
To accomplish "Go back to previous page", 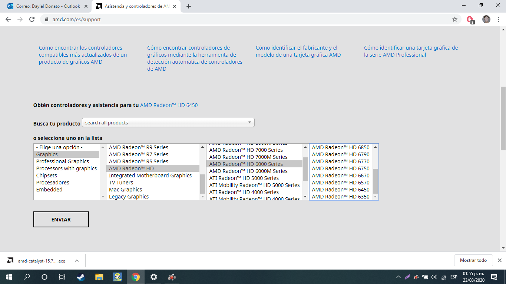I will click(8, 19).
